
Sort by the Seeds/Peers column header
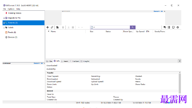click(x=160, y=31)
